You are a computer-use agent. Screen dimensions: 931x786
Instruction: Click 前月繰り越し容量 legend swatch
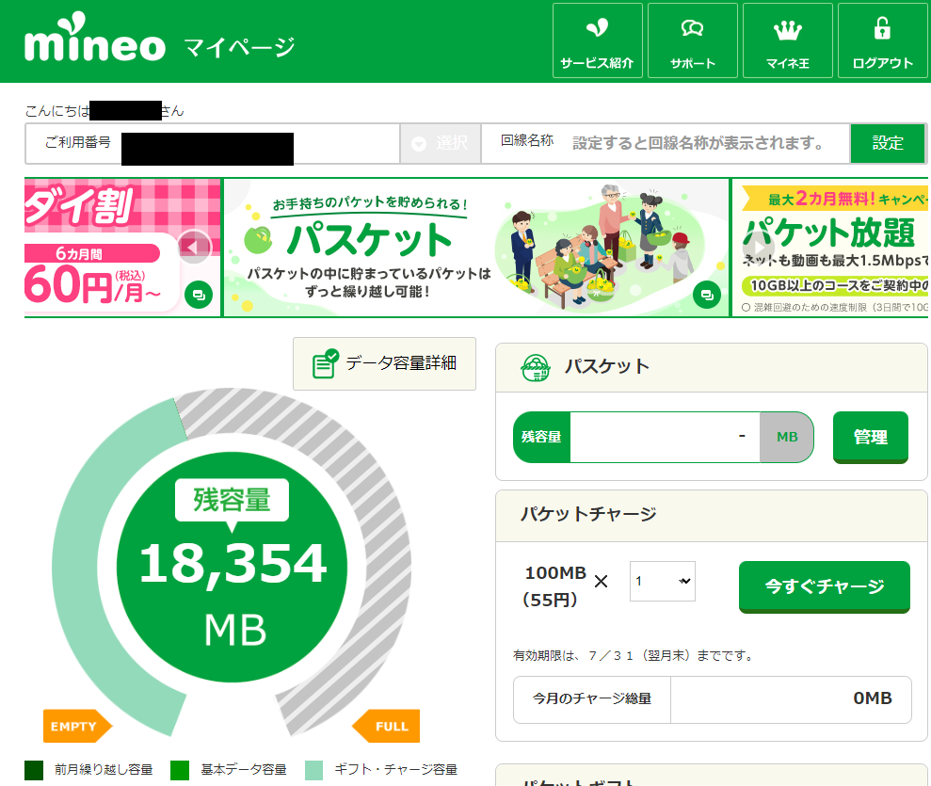click(34, 770)
